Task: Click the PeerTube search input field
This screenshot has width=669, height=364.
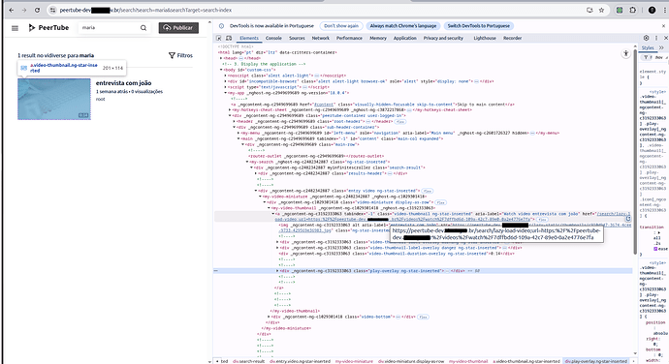Action: [x=110, y=28]
